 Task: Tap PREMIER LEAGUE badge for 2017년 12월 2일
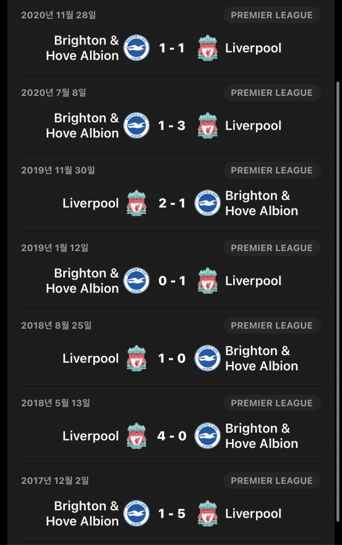pos(272,481)
